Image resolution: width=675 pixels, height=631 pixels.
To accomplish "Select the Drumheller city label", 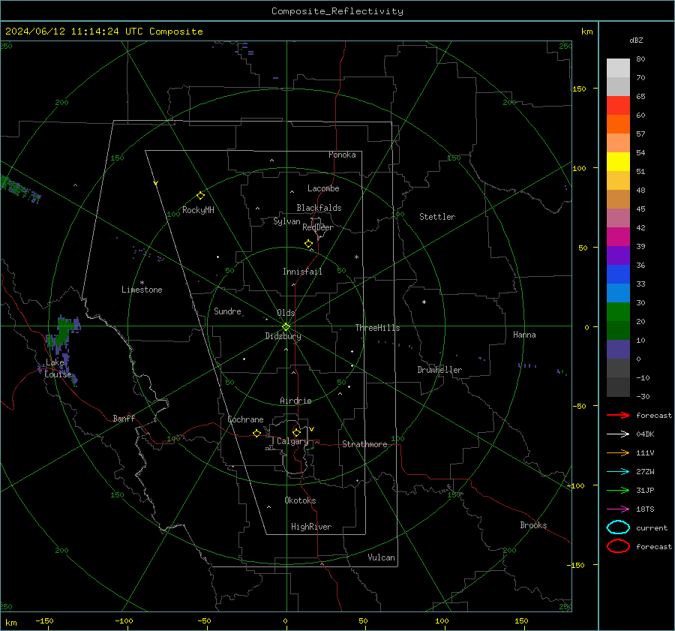I will coord(439,370).
